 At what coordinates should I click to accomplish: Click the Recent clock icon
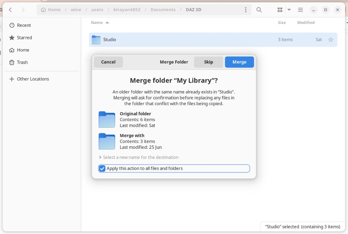point(12,25)
